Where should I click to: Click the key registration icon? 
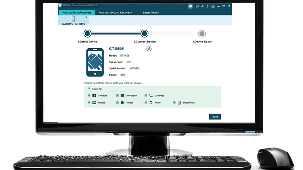click(x=197, y=6)
